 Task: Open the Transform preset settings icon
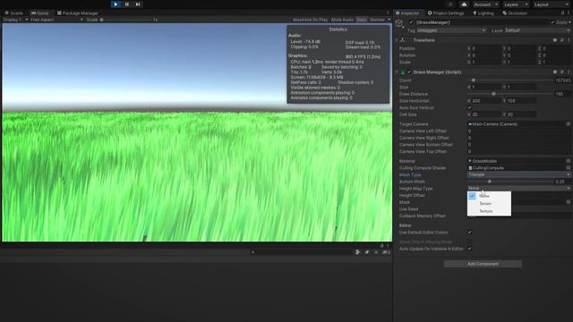[x=562, y=40]
